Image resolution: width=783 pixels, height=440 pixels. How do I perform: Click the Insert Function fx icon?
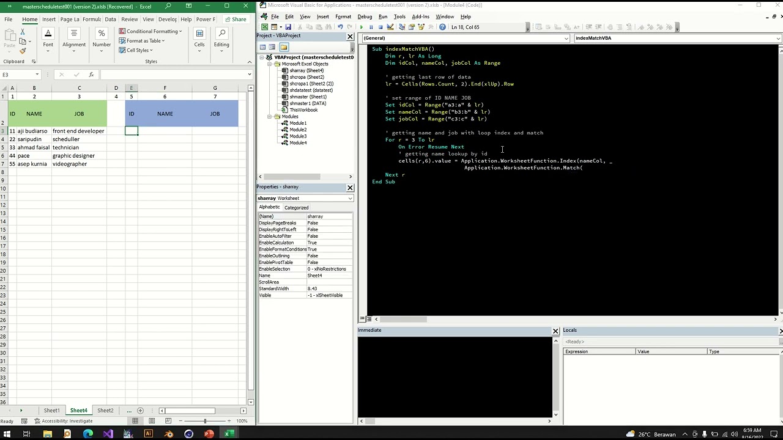pyautogui.click(x=91, y=75)
